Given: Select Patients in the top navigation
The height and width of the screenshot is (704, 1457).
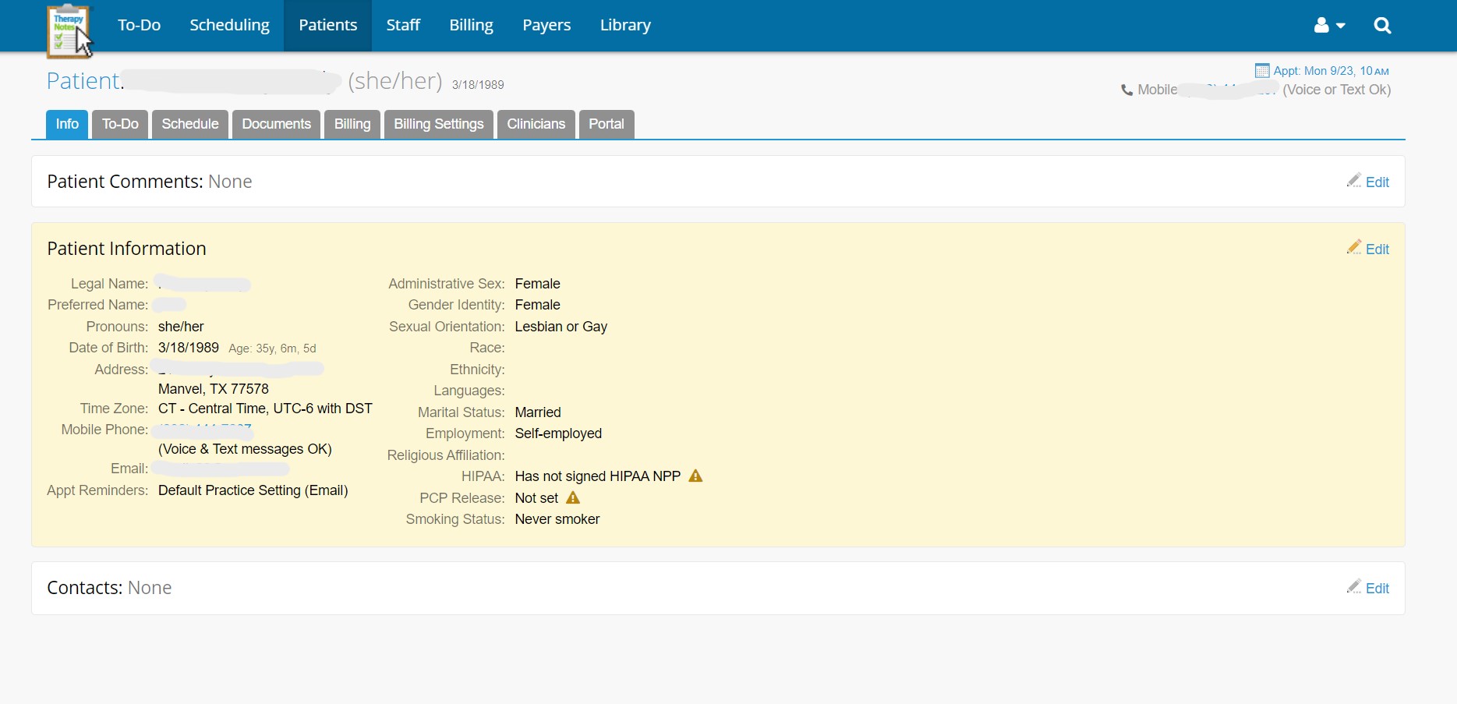Looking at the screenshot, I should point(328,26).
